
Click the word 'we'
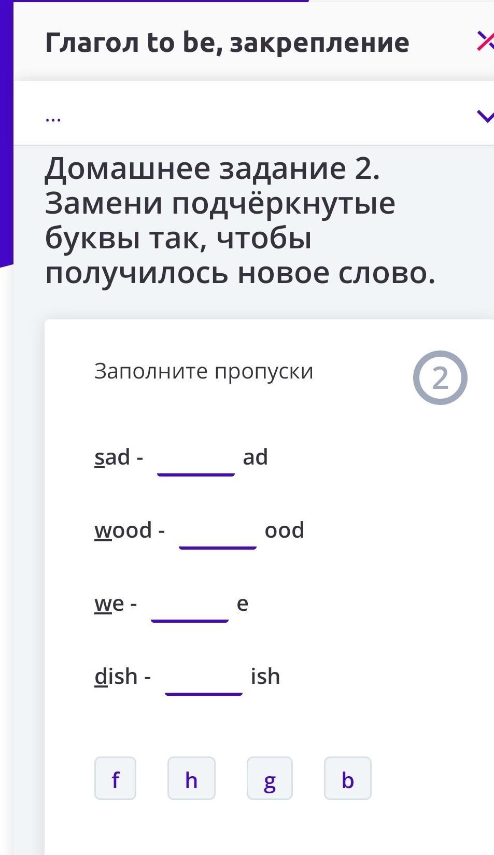pyautogui.click(x=109, y=604)
